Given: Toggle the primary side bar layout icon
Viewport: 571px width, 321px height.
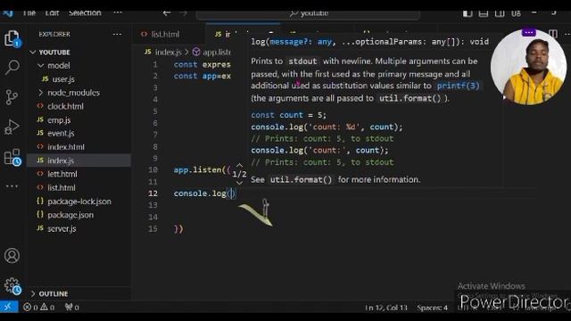Looking at the screenshot, I should point(468,13).
